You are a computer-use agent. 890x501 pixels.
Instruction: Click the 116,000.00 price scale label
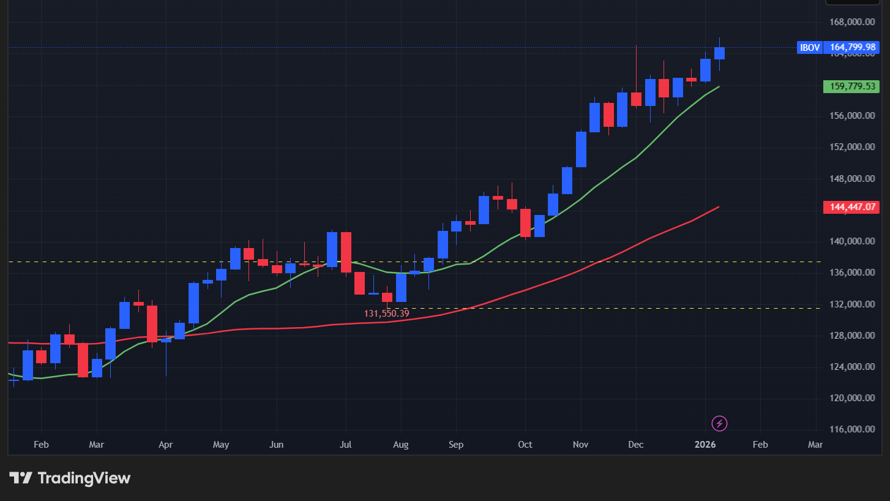[851, 429]
